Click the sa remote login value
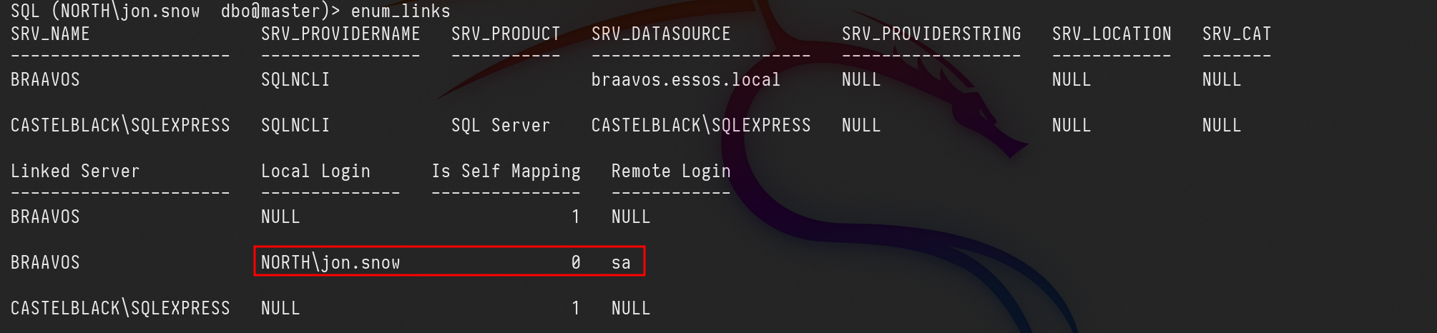The width and height of the screenshot is (1437, 333). [621, 263]
